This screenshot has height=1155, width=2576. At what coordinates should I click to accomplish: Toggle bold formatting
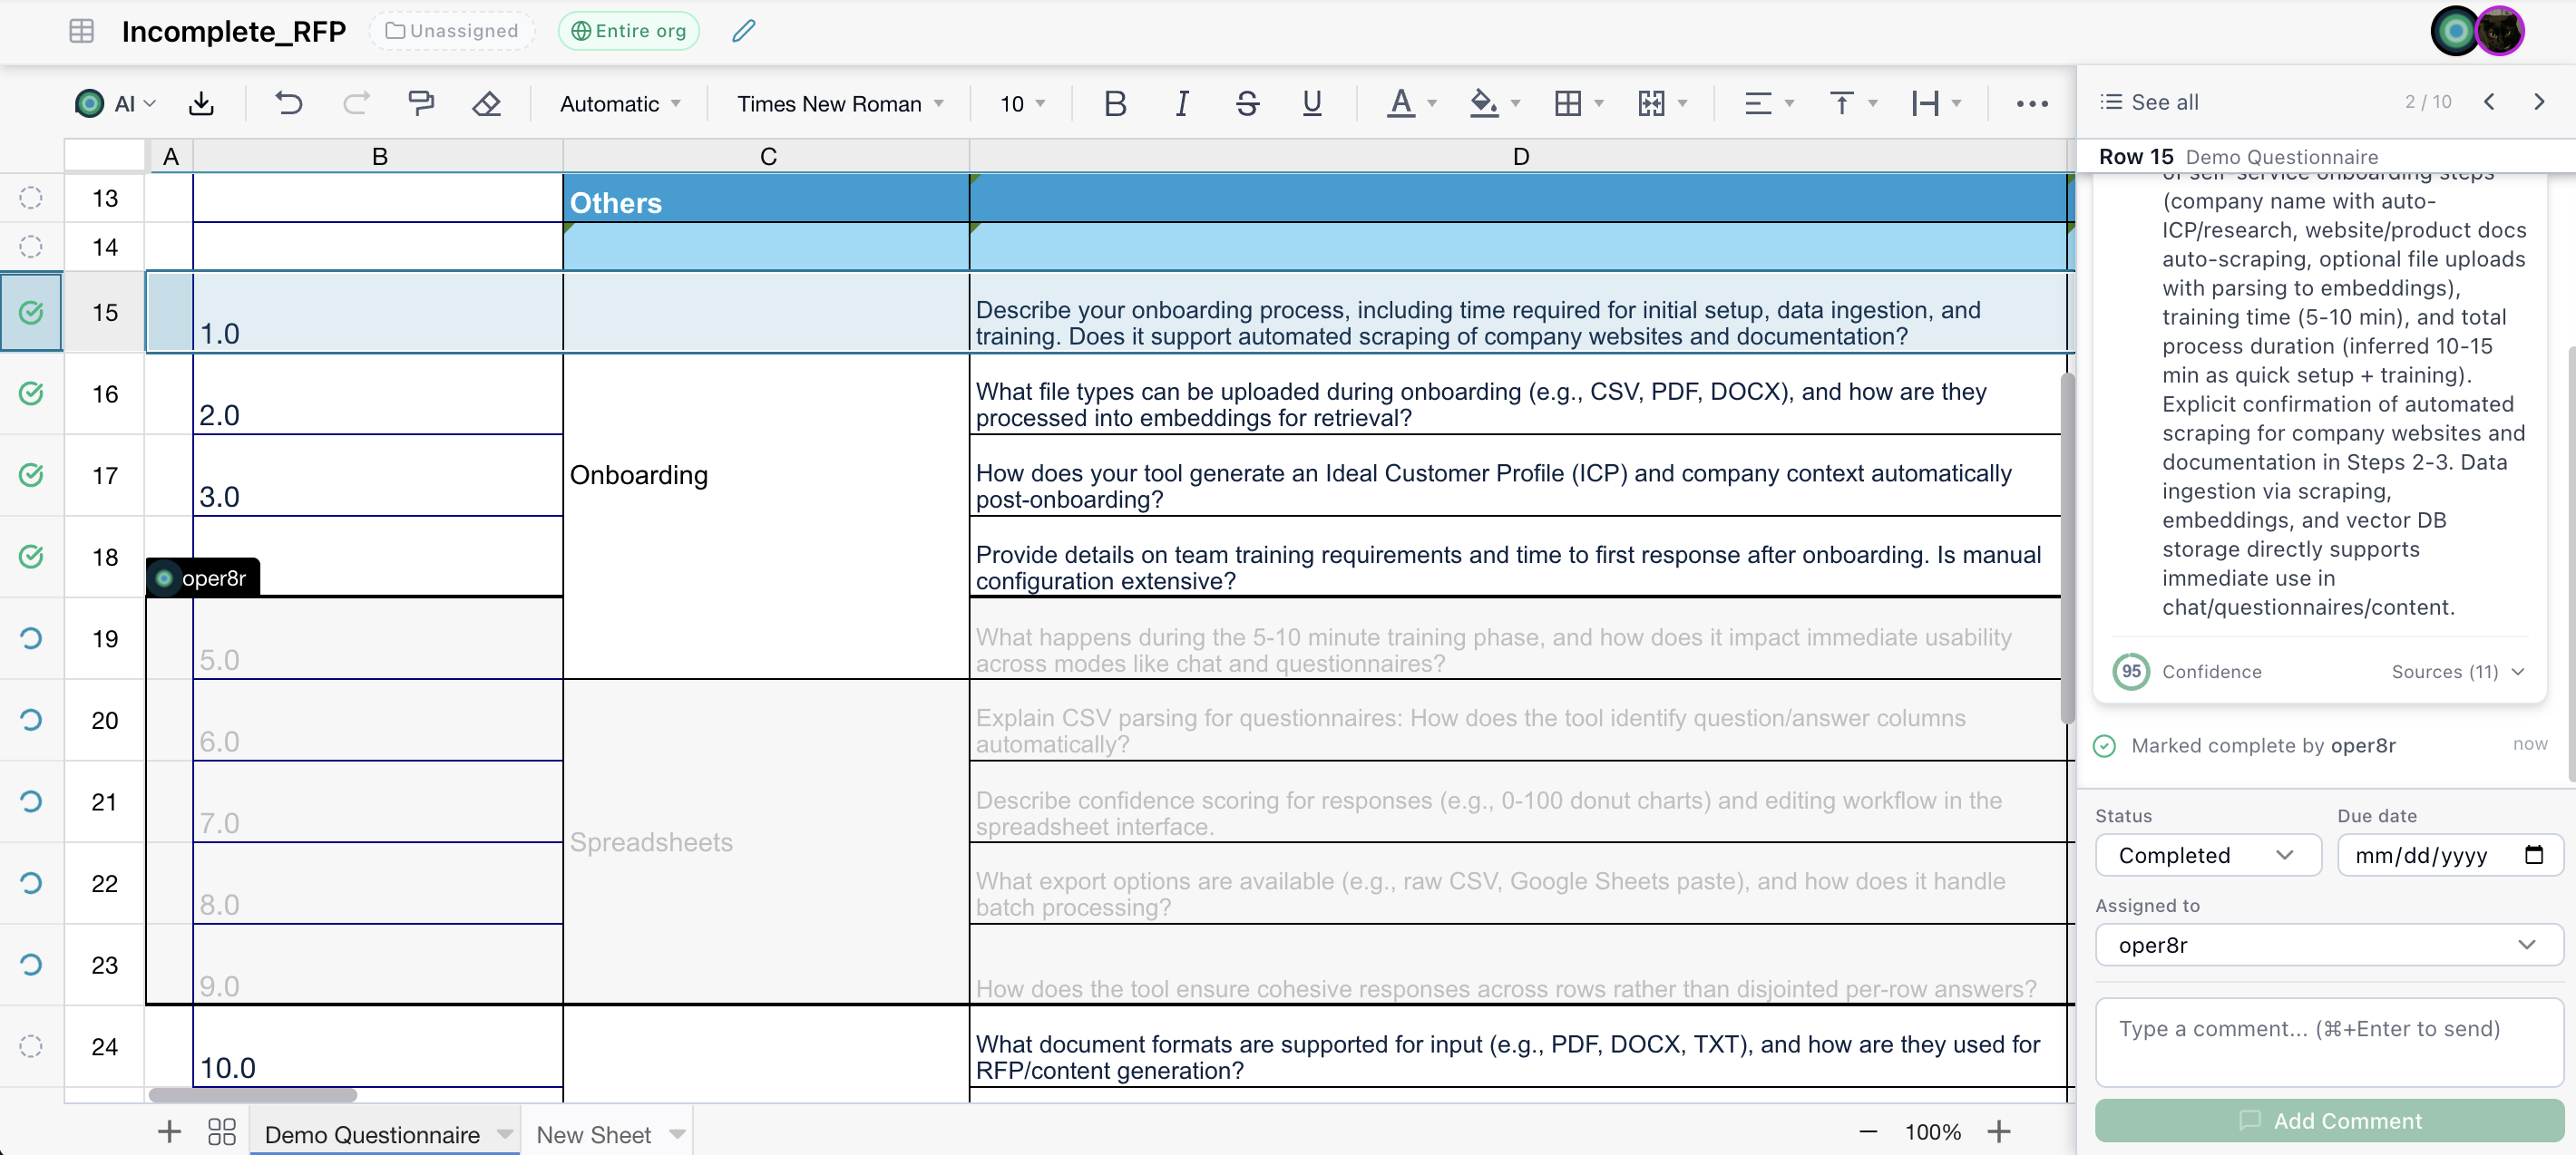[x=1115, y=103]
